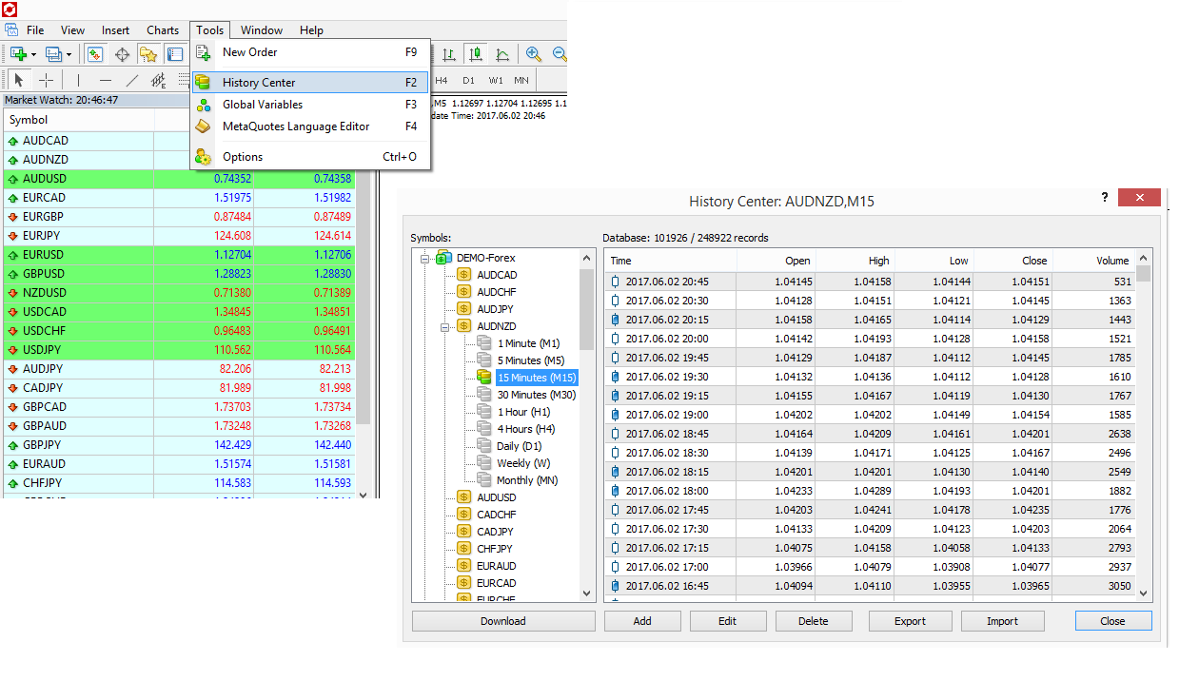Viewport: 1199px width, 681px height.
Task: Select the 2017.06.02 18:00 record row
Action: click(870, 491)
